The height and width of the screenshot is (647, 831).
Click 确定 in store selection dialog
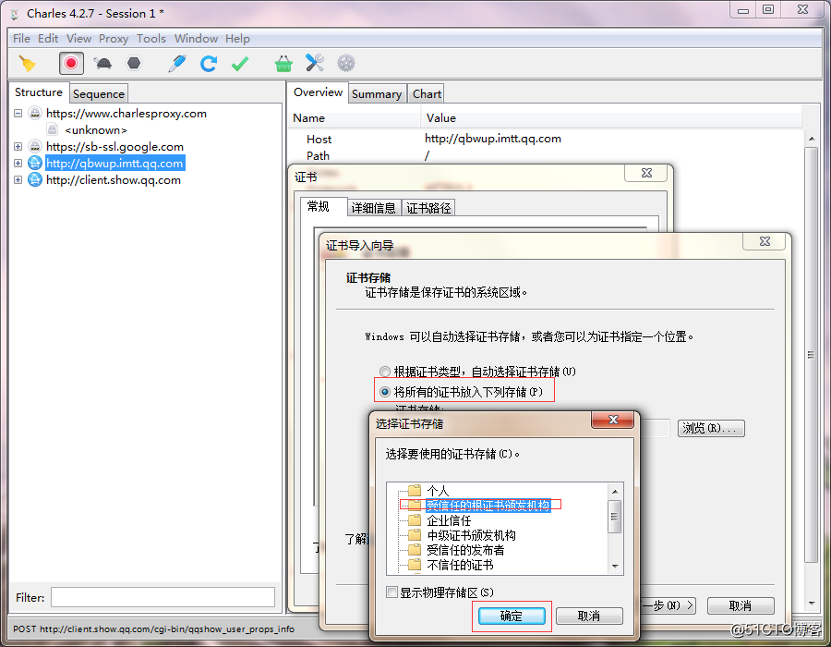(x=512, y=616)
